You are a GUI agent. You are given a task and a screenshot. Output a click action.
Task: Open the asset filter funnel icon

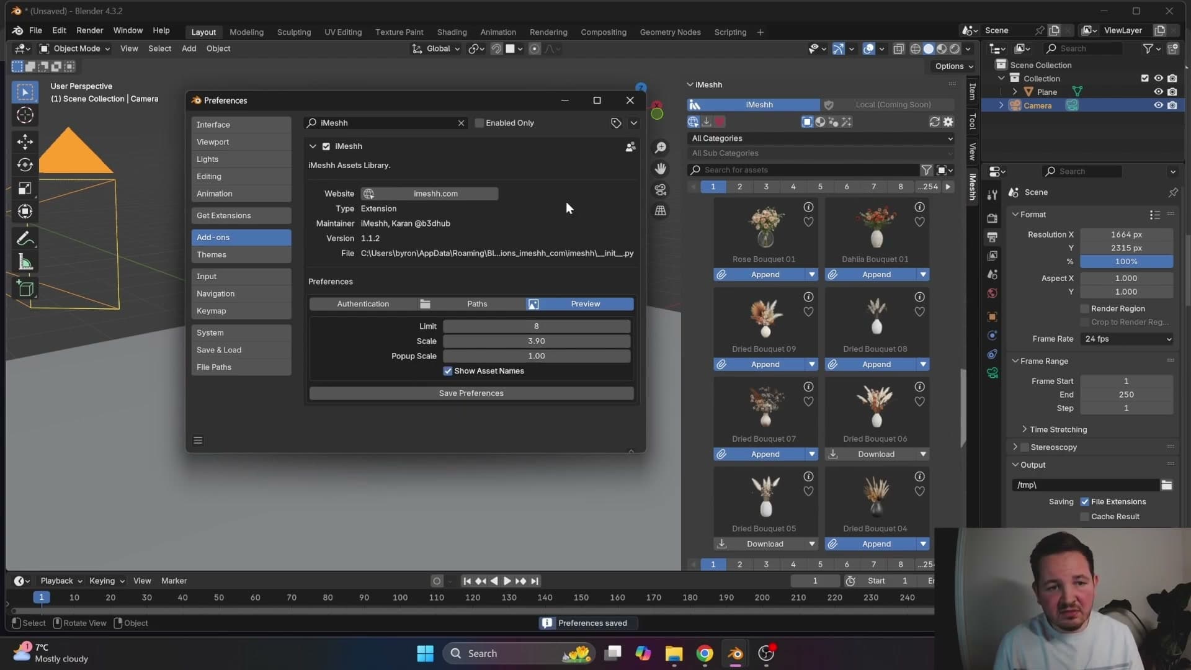(926, 170)
